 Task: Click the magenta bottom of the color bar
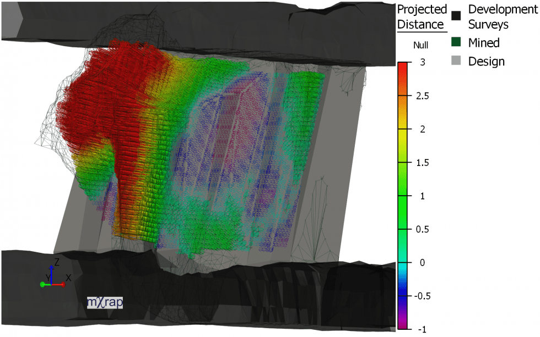403,324
